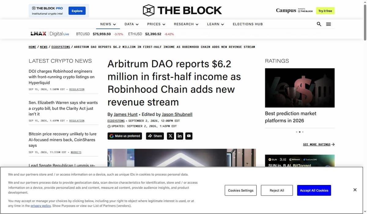
Task: Go to ECOSYSTEMS breadcrumb
Action: (61, 47)
